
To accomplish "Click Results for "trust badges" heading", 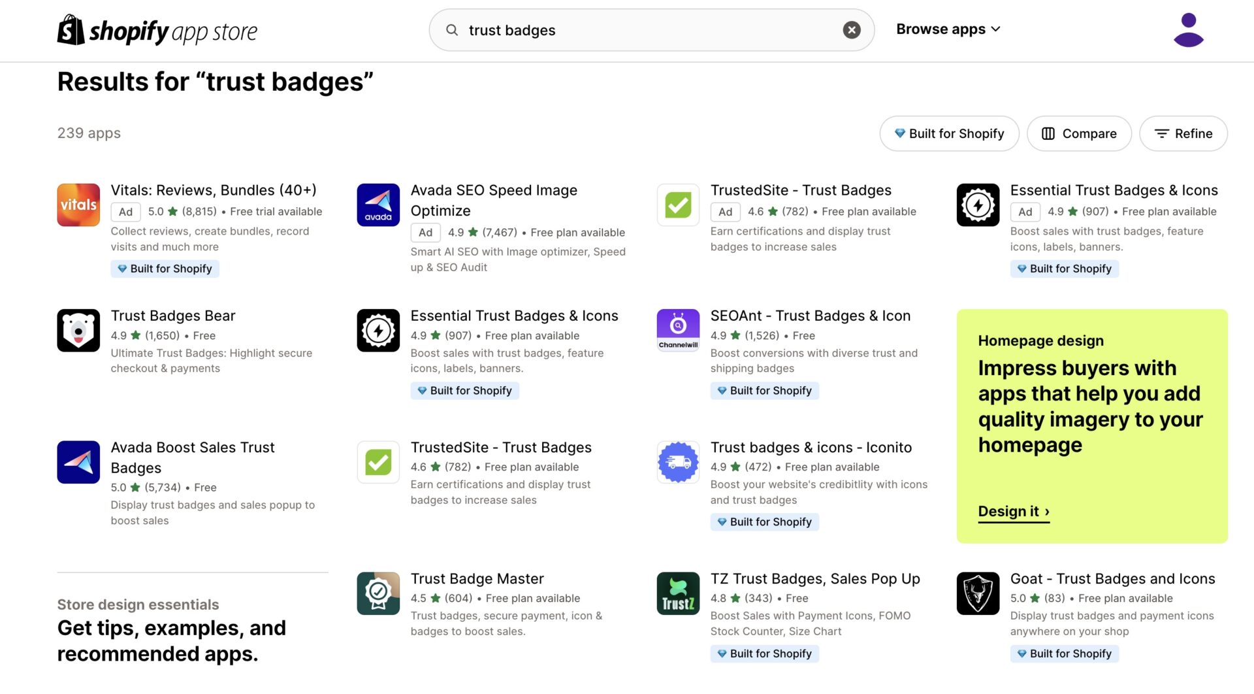I will point(215,82).
